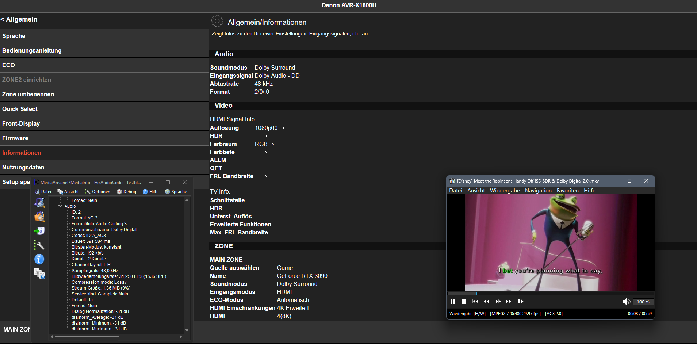Open media player Datei menu

pyautogui.click(x=455, y=191)
